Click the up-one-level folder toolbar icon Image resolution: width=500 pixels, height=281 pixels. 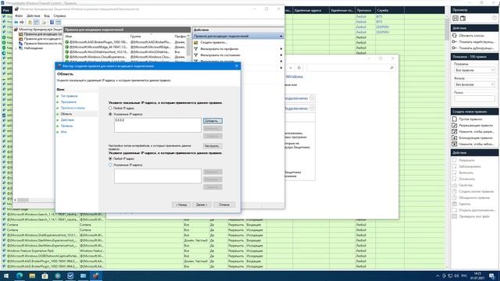(30, 23)
